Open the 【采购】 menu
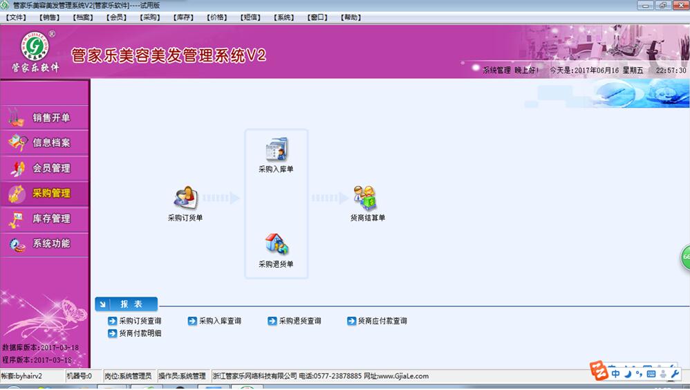Image resolution: width=690 pixels, height=390 pixels. point(149,17)
